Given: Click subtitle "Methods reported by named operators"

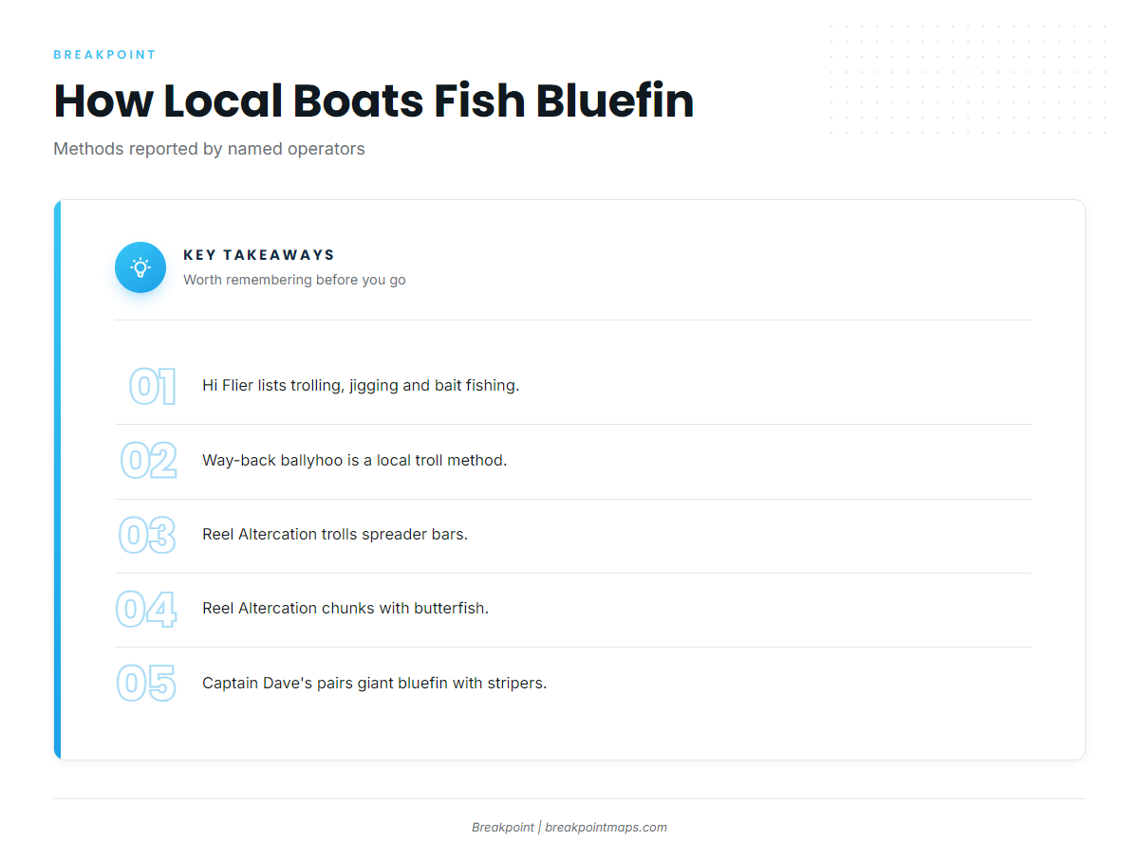Looking at the screenshot, I should [x=209, y=149].
